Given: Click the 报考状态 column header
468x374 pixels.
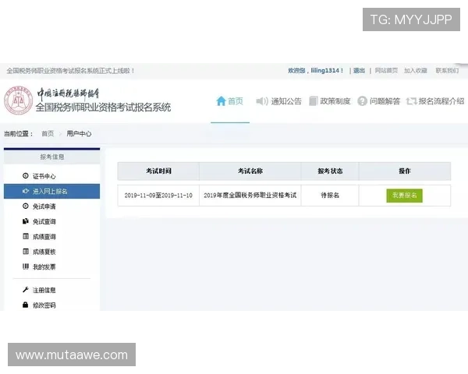Looking at the screenshot, I should click(x=330, y=171).
